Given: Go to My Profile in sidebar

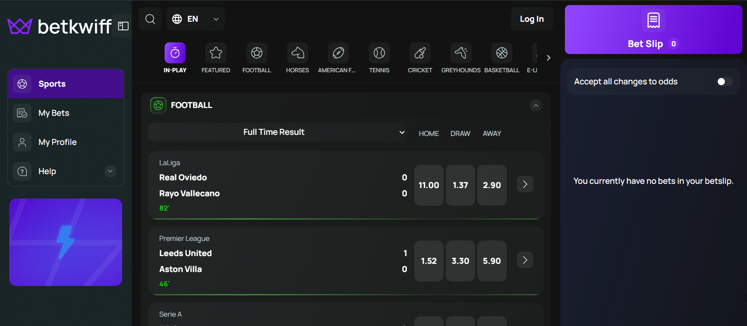Looking at the screenshot, I should [57, 142].
